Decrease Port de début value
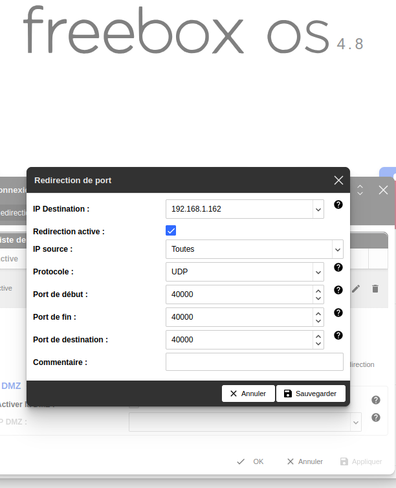This screenshot has height=488, width=396. click(x=318, y=298)
